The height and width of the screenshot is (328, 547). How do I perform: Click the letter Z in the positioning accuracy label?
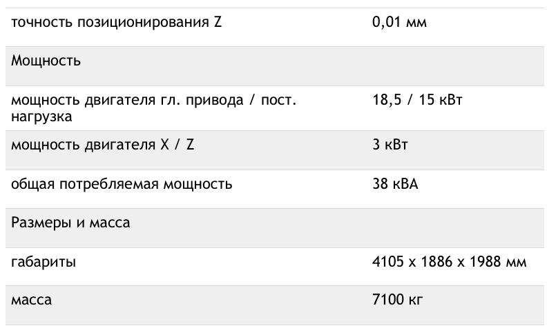pyautogui.click(x=218, y=22)
